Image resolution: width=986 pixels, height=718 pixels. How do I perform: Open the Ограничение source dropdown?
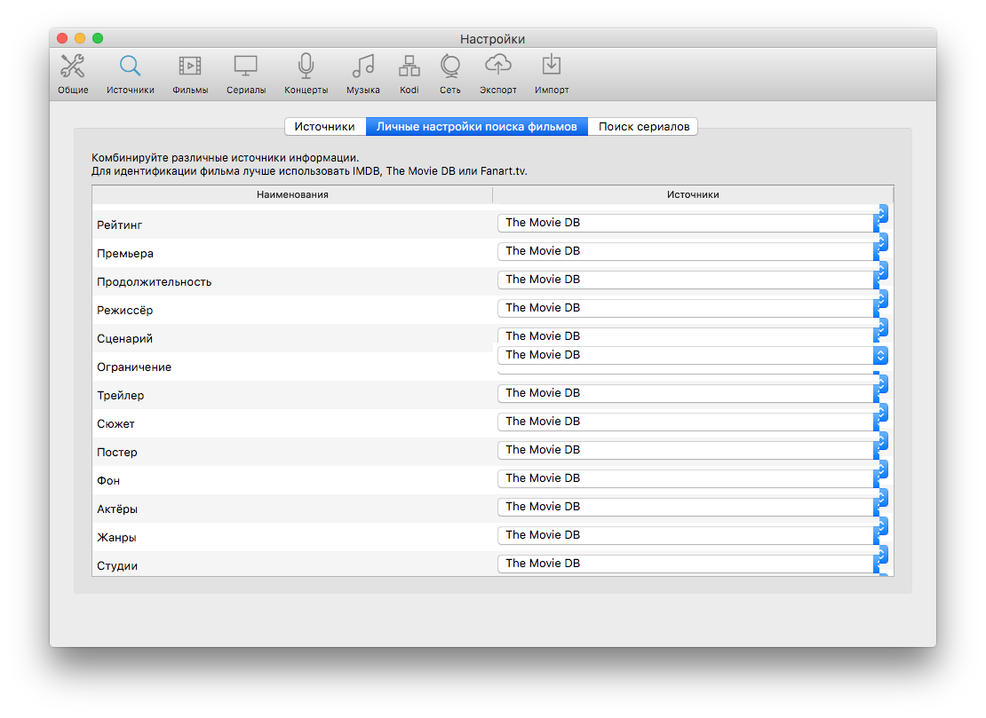pyautogui.click(x=879, y=354)
